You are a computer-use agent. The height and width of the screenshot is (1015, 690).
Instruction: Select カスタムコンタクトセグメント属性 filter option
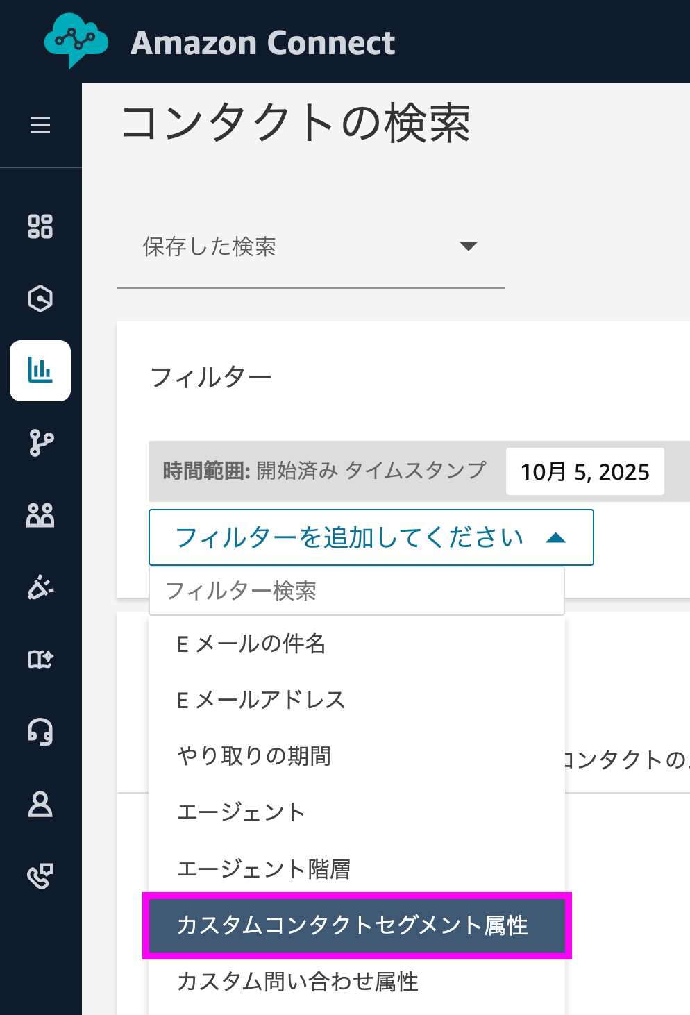[357, 925]
